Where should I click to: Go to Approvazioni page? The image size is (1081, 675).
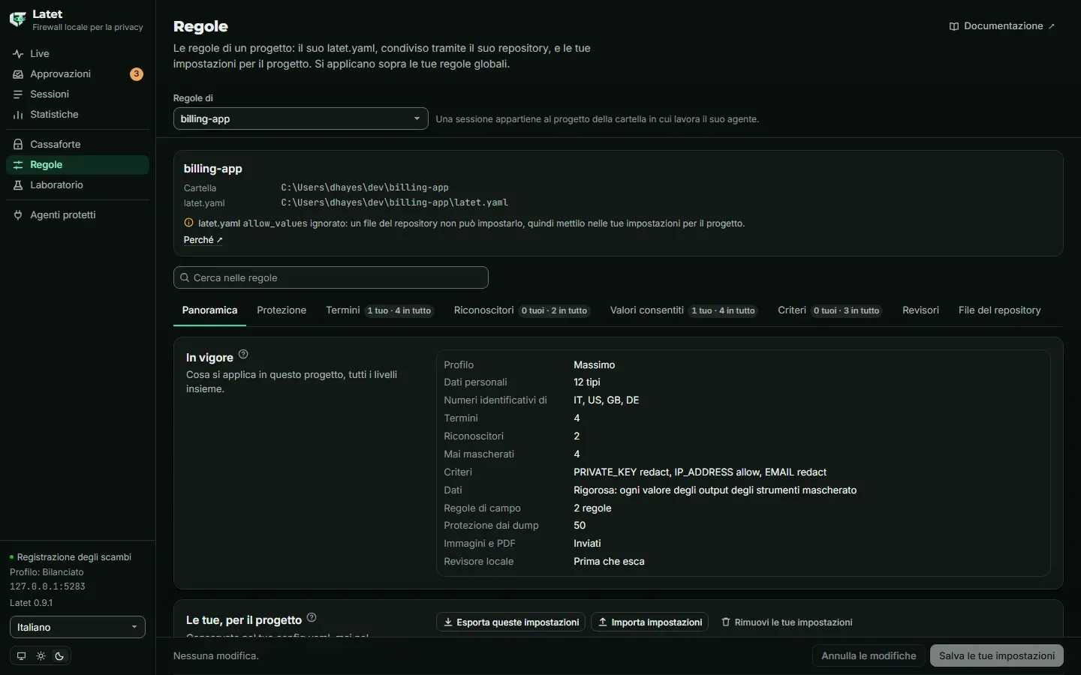tap(77, 74)
